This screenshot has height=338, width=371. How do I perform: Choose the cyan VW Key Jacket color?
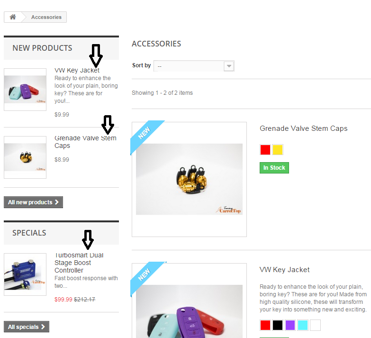click(303, 325)
